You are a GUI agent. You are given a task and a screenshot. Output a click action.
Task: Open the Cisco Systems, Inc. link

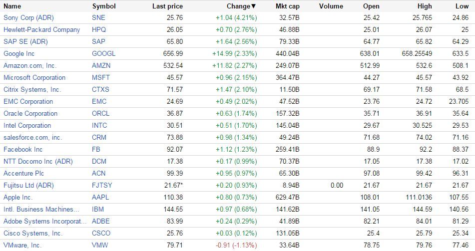33,233
